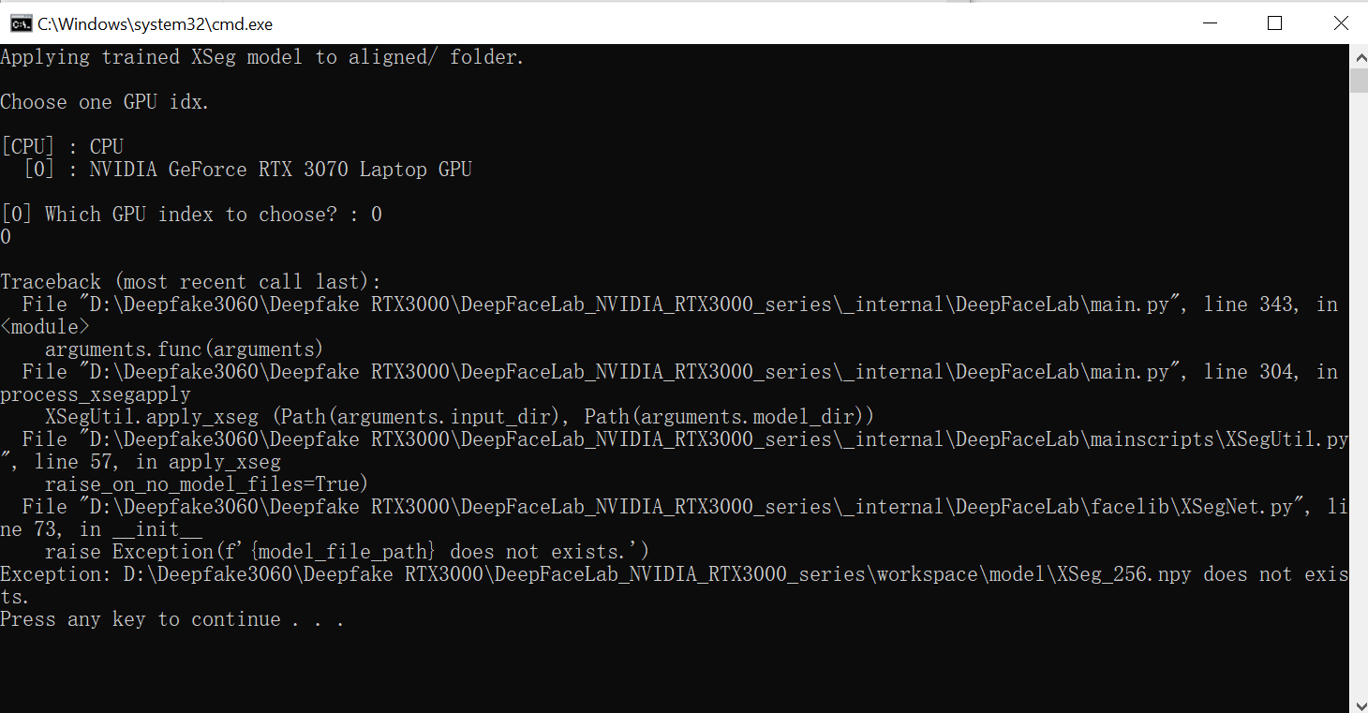Viewport: 1368px width, 713px height.
Task: Click the XSeg_256.npy exception message
Action: (675, 586)
